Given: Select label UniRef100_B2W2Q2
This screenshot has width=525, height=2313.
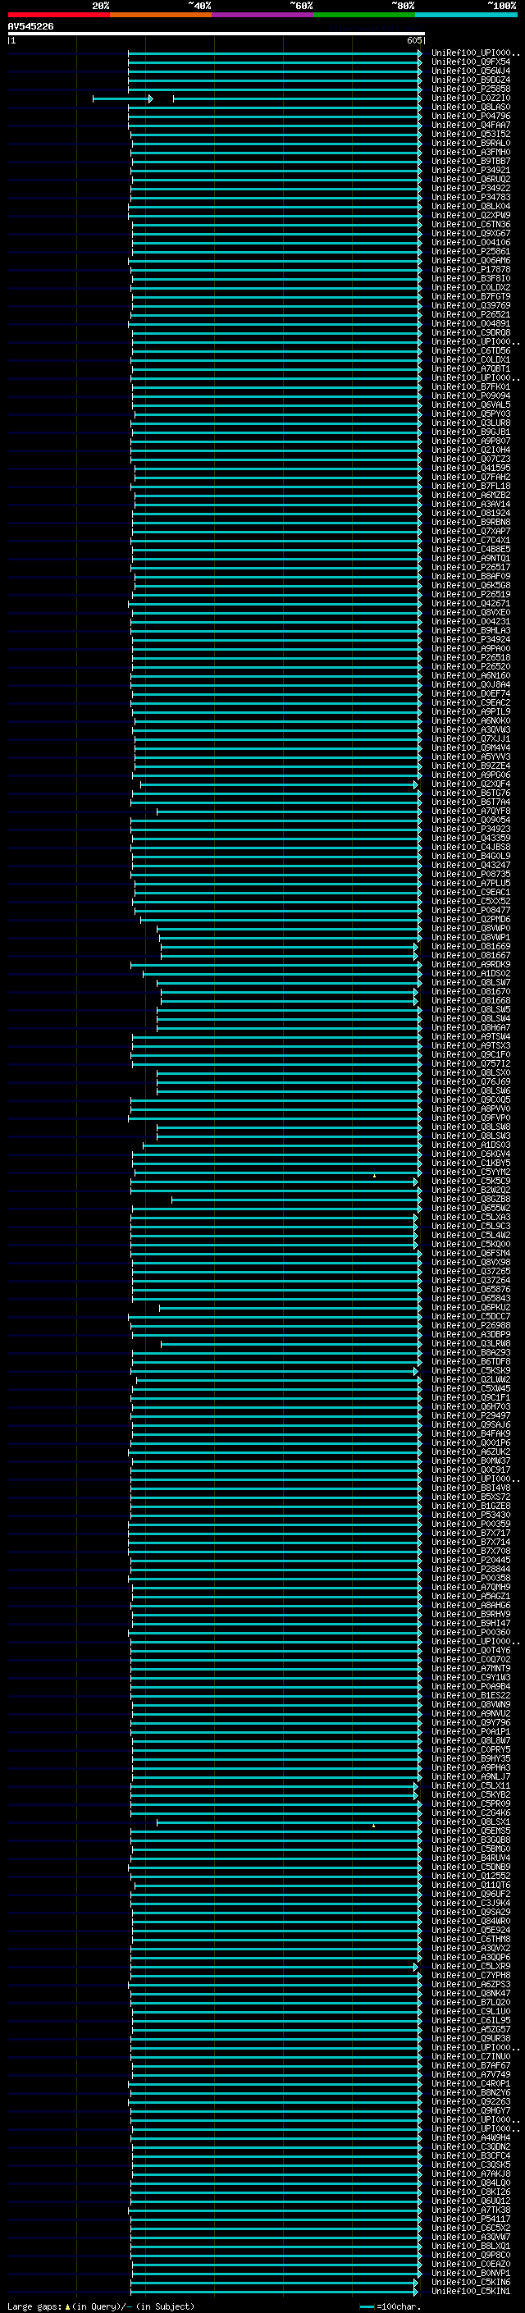Looking at the screenshot, I should pyautogui.click(x=471, y=1191).
